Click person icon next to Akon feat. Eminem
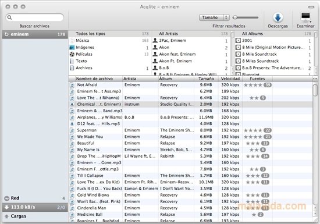Screen dimensions: 320x224 click(155, 54)
